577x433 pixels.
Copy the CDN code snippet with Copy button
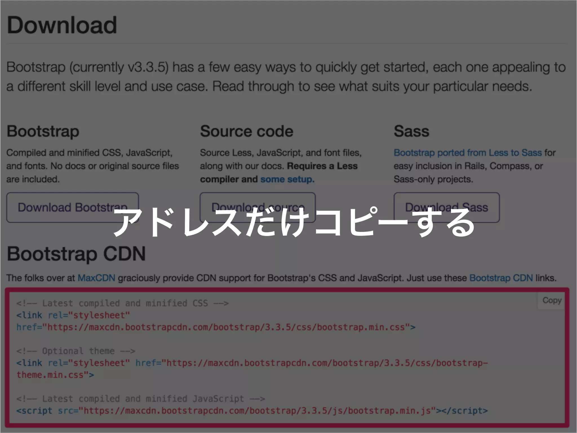[x=552, y=301]
